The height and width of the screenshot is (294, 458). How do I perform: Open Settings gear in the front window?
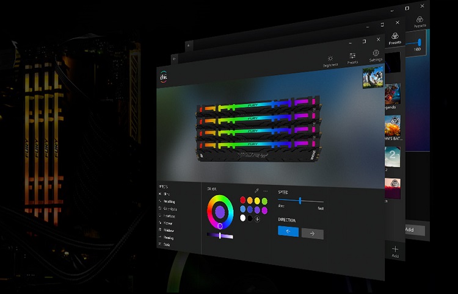pyautogui.click(x=376, y=56)
